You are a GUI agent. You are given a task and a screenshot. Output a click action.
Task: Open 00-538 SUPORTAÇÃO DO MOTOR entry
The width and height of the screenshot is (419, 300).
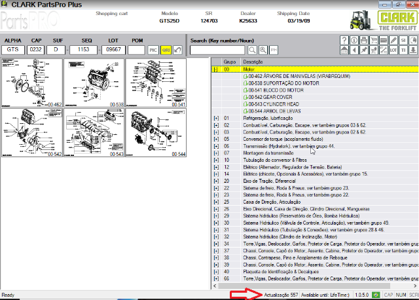pyautogui.click(x=281, y=83)
